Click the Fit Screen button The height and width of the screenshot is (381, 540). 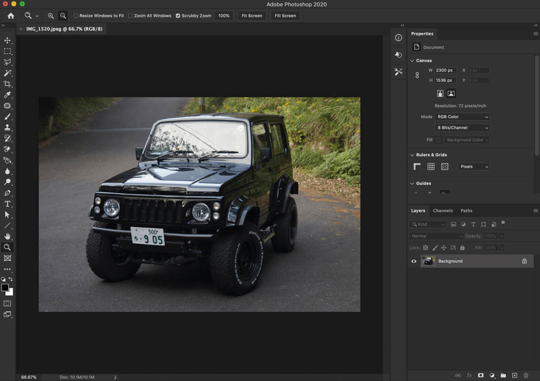click(252, 16)
